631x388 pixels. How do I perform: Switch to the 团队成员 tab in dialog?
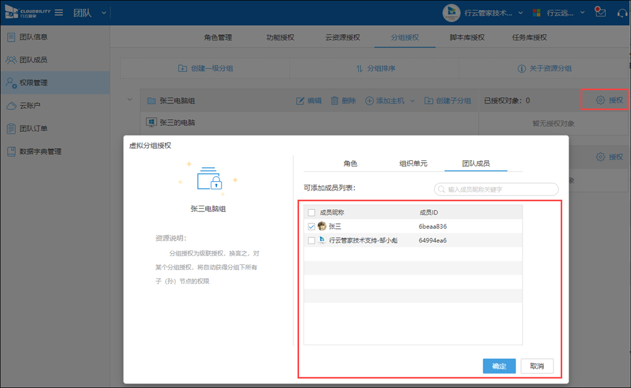476,163
